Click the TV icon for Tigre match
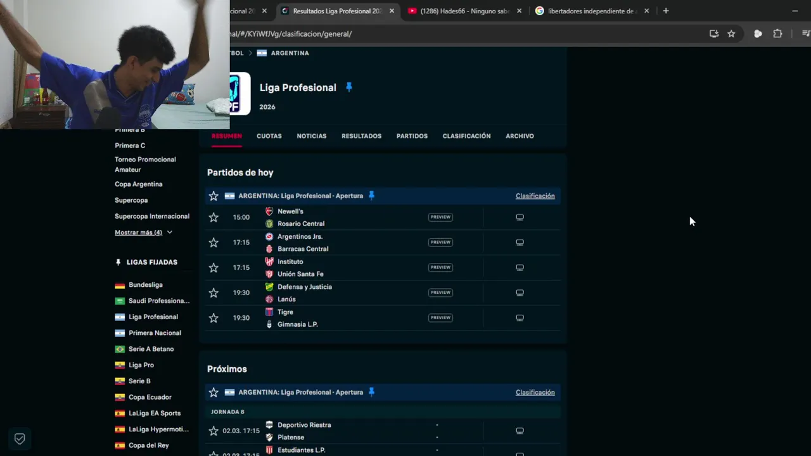The image size is (811, 456). [x=520, y=317]
